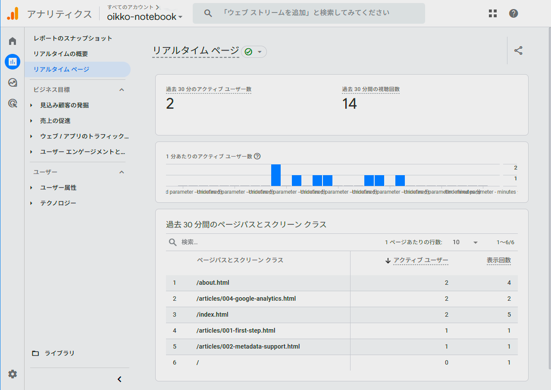
Task: Open the Library folder icon
Action: [x=35, y=353]
